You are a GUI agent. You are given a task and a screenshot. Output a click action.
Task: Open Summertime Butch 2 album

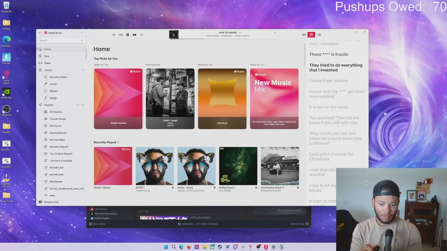[x=280, y=166]
